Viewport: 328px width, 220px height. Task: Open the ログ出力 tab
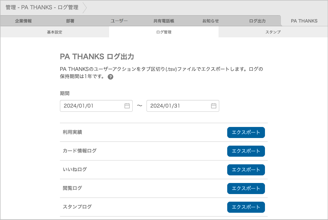257,21
